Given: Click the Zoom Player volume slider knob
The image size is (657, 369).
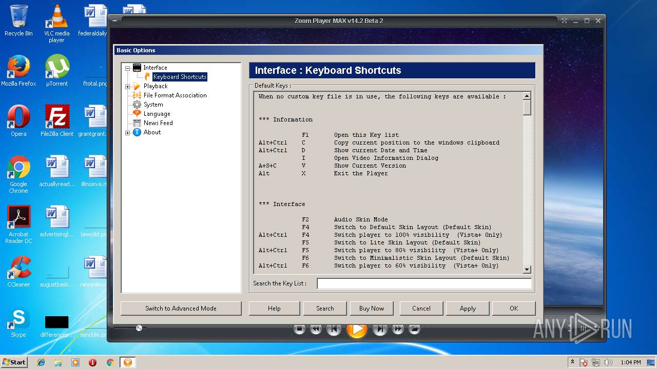Looking at the screenshot, I should click(x=139, y=328).
